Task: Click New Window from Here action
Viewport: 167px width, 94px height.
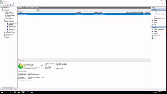Action: click(159, 18)
